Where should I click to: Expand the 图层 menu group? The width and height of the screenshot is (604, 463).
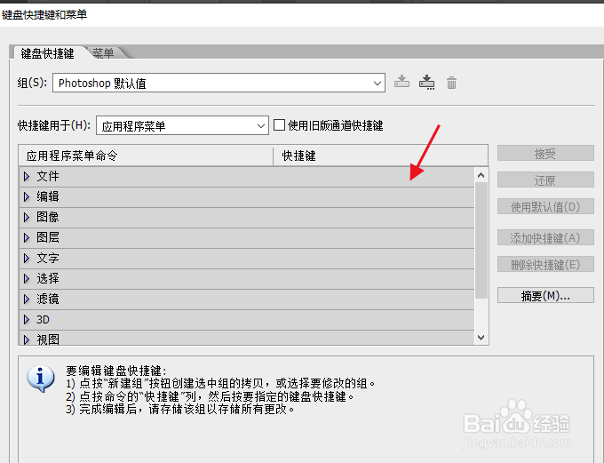[27, 238]
